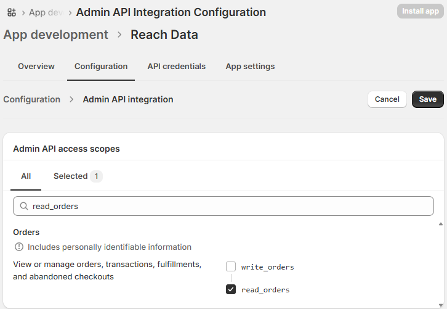This screenshot has height=309, width=447.
Task: Click the read_orders scope label
Action: 265,290
